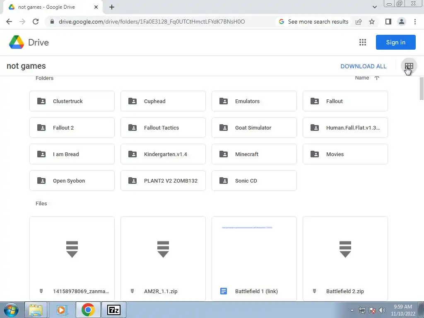Sort by Name column header
The width and height of the screenshot is (424, 318).
[362, 78]
